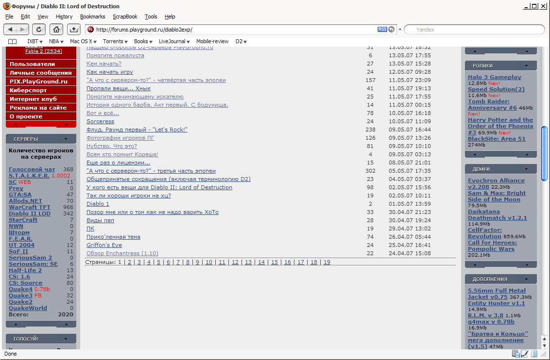Go to forum page 19
This screenshot has height=360, width=550.
327,262
